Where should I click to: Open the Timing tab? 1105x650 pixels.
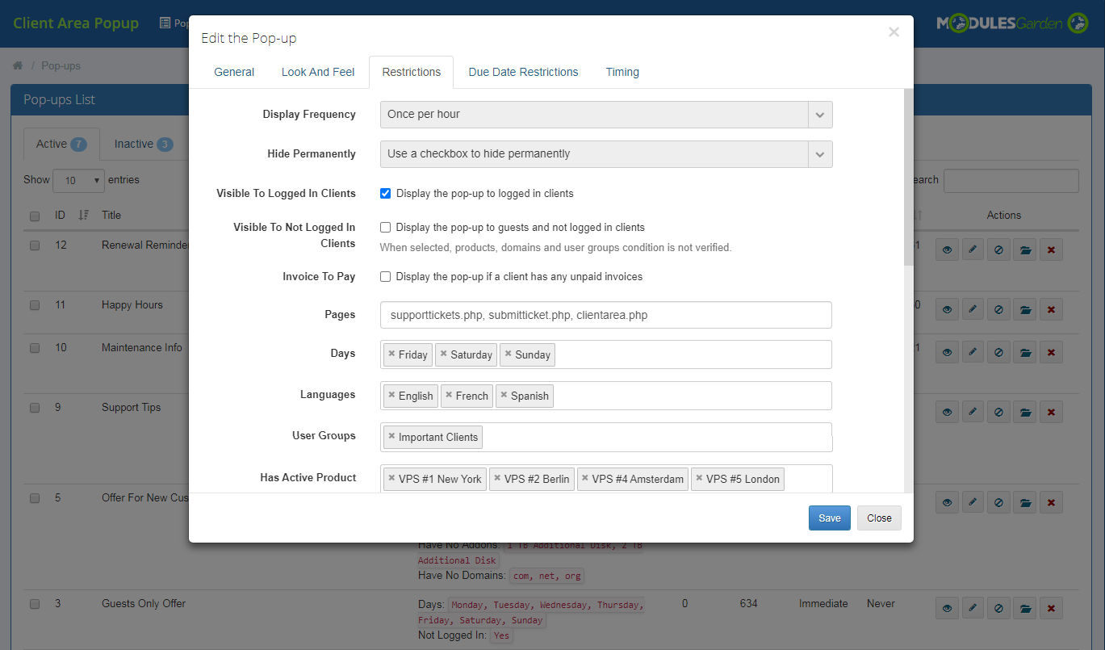[622, 72]
